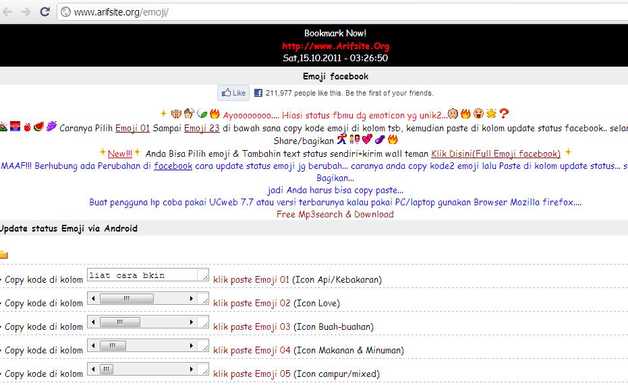Click right scroll arrow in Emoji 04 box
Viewport: 628px width, 385px height.
[x=192, y=346]
